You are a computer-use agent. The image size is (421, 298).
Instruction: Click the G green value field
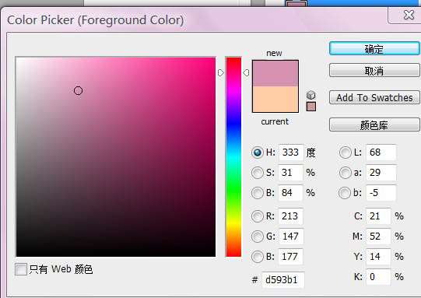(x=291, y=237)
